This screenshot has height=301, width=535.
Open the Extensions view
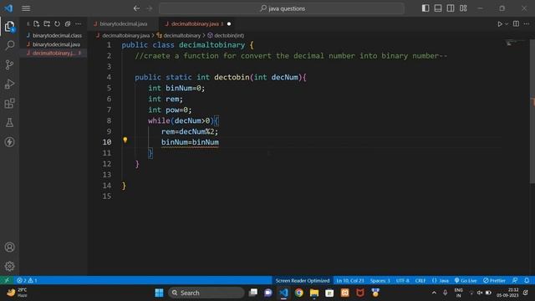(9, 104)
